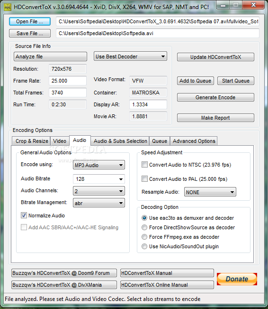Click the Display AR 1.3334 field
268x309 pixels.
tap(148, 104)
